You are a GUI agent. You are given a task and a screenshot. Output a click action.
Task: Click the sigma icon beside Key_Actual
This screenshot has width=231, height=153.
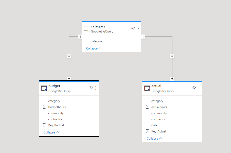147,131
